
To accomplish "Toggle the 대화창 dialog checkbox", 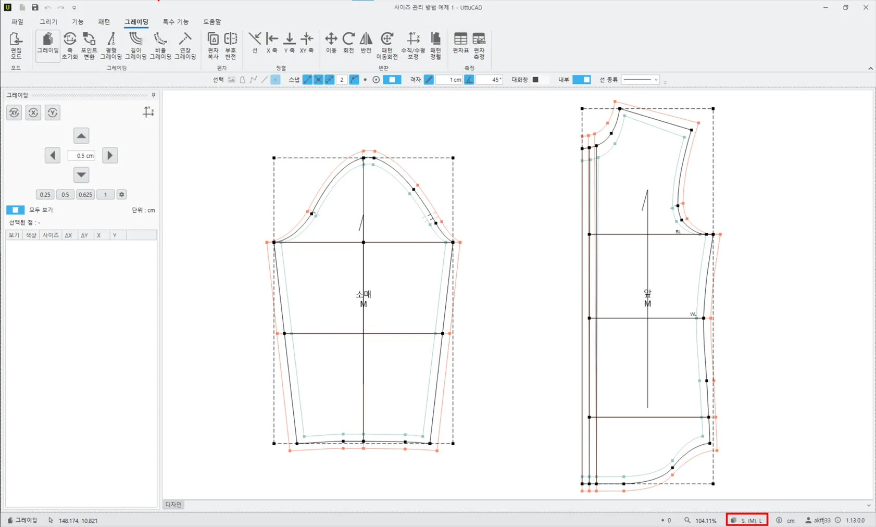I will tap(535, 80).
